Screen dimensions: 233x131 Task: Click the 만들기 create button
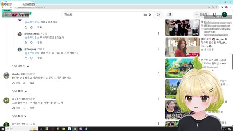201,15
